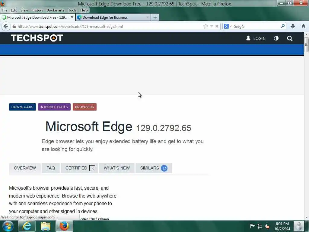The image size is (309, 232).
Task: Click the DOWNLOADS category tag
Action: pos(22,107)
